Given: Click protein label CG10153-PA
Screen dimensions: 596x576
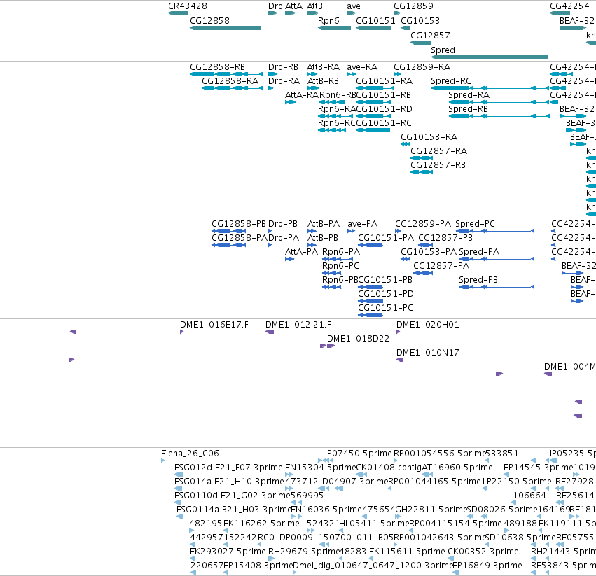Looking at the screenshot, I should click(429, 251).
